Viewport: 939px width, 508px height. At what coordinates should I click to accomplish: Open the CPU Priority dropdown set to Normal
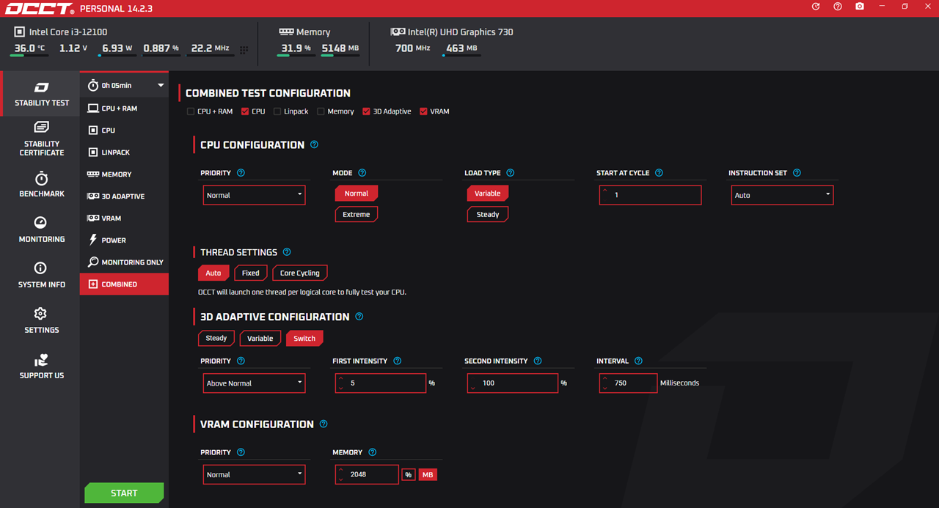(x=254, y=195)
